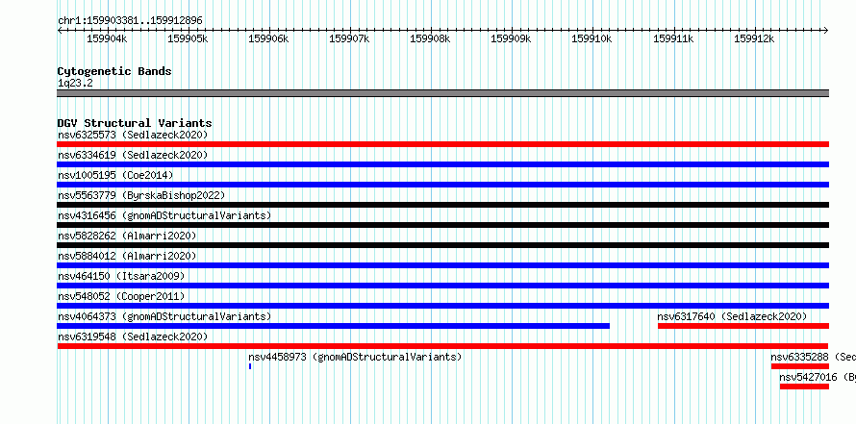Viewport: 856px width, 424px height.
Task: Click the chr1:159903381..159912896 region text
Action: click(x=130, y=21)
